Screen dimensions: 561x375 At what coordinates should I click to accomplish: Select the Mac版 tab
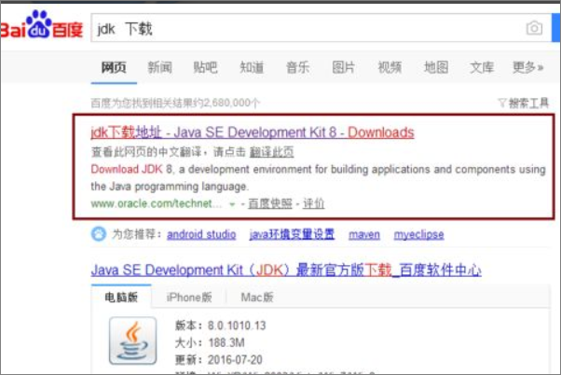click(x=255, y=298)
